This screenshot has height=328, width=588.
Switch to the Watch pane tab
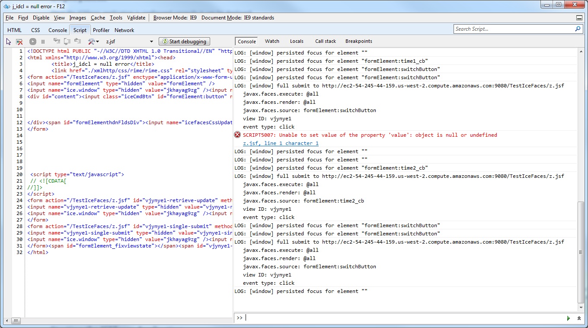pos(272,42)
